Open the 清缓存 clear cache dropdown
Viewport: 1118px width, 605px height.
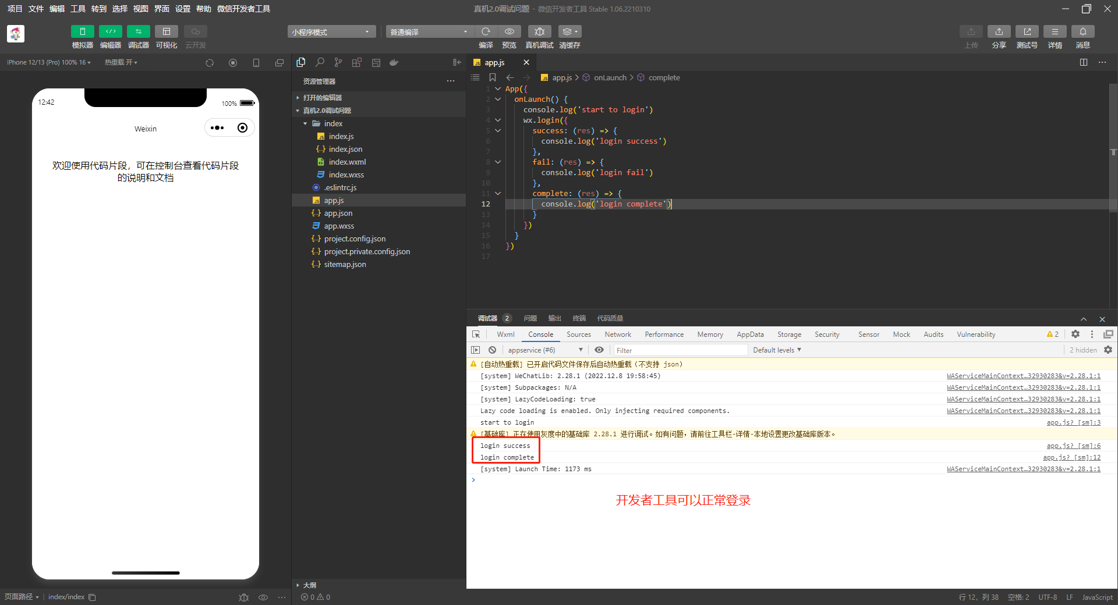click(570, 31)
